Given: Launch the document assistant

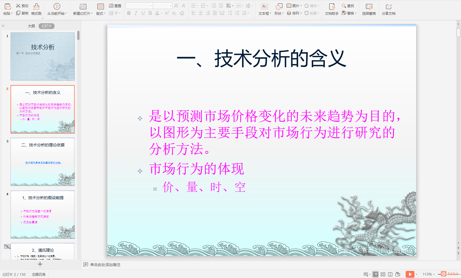Looking at the screenshot, I should click(331, 9).
